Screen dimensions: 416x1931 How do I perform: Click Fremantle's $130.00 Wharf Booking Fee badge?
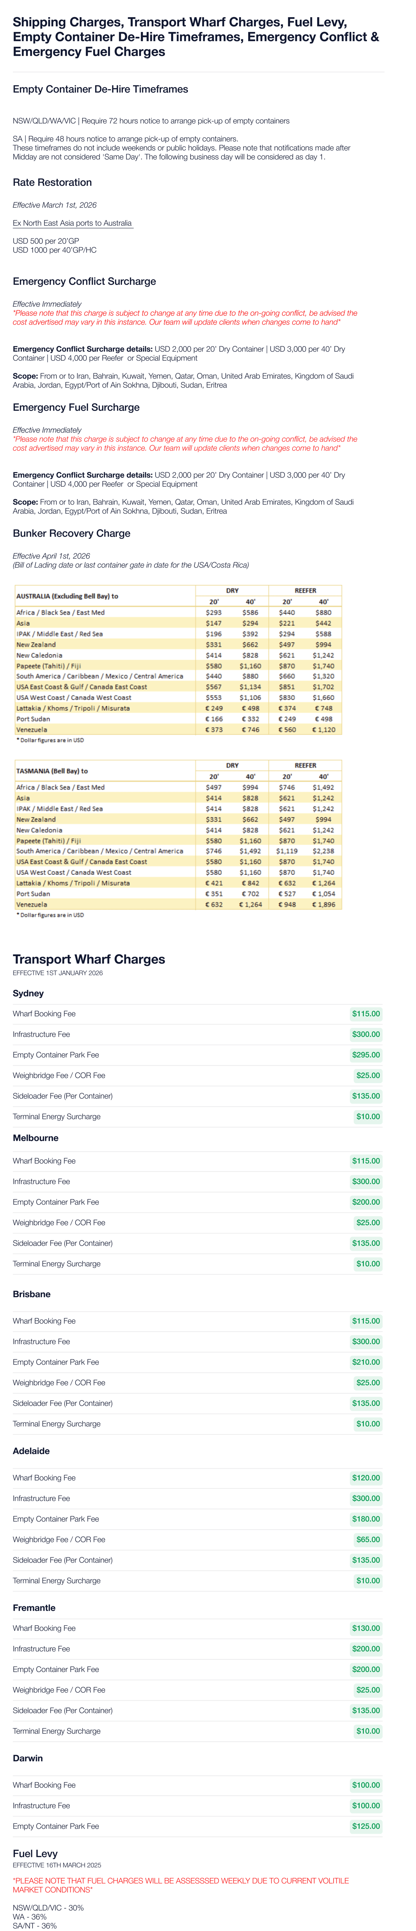coord(365,1628)
